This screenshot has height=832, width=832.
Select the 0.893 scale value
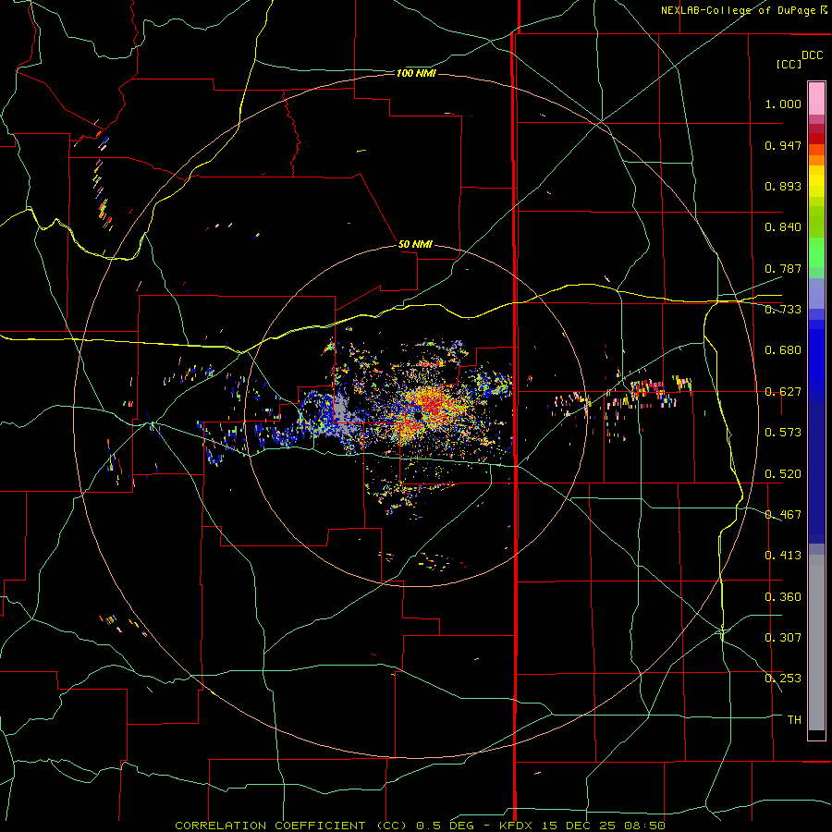tap(783, 186)
